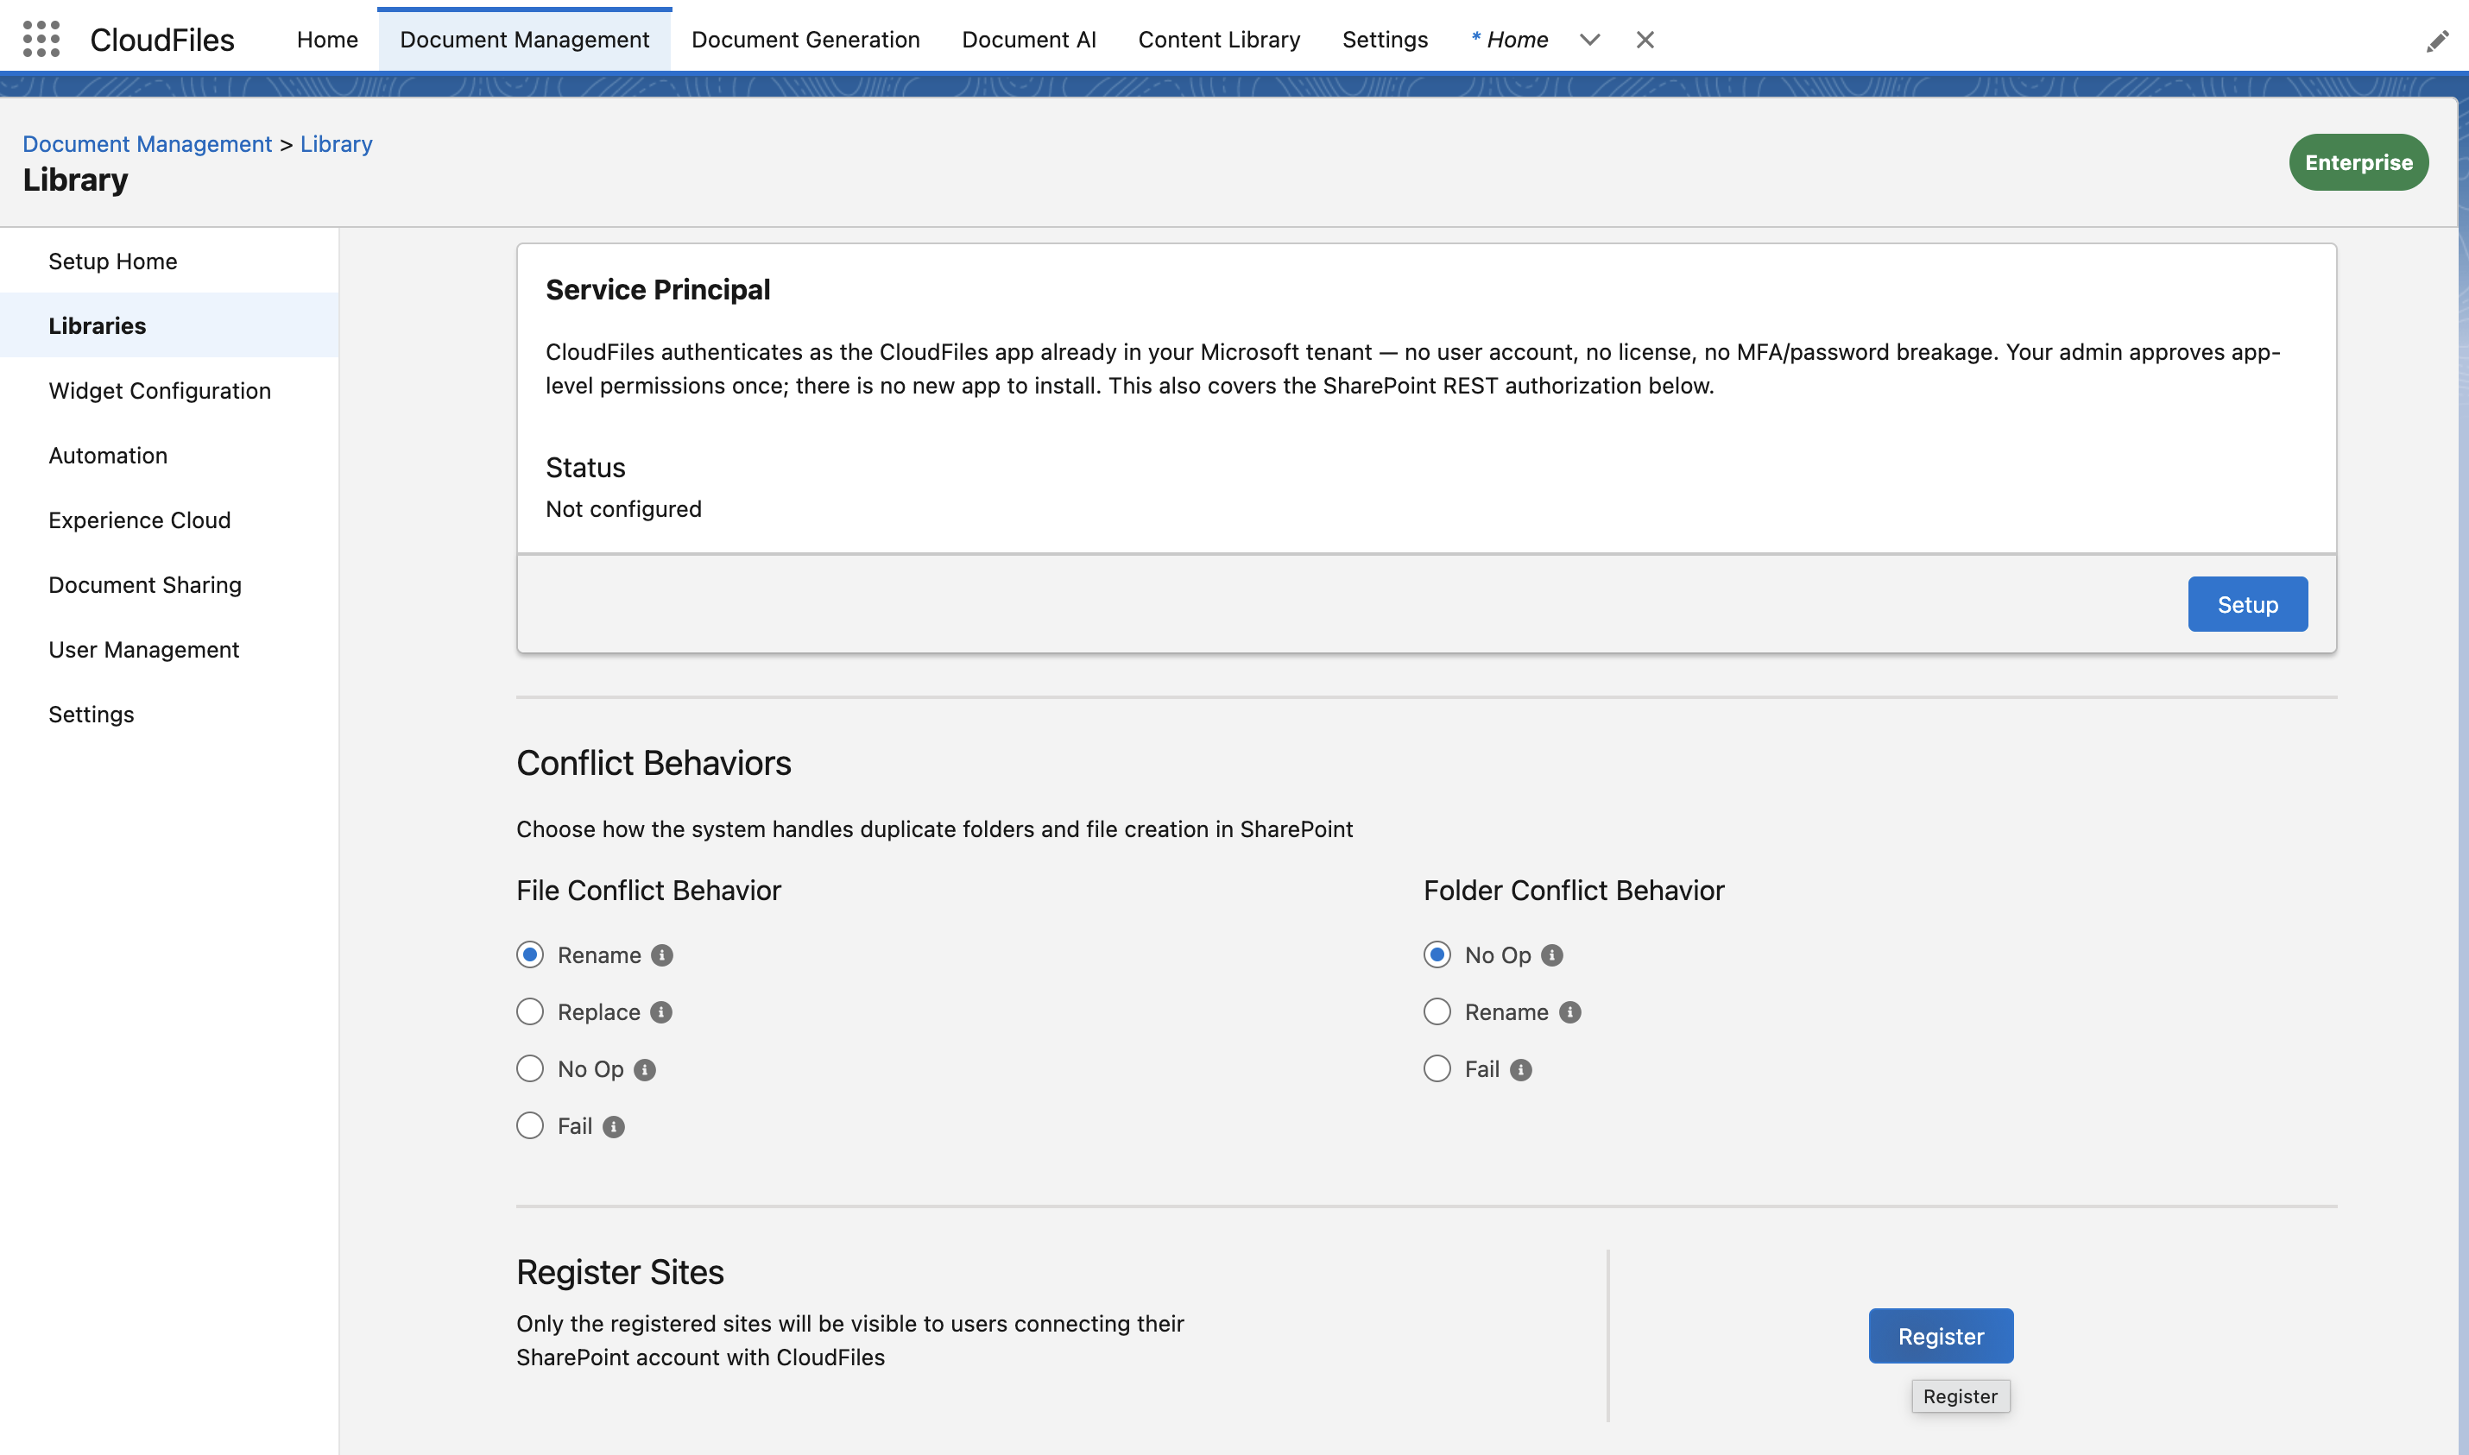The image size is (2469, 1455).
Task: Follow the Library breadcrumb link
Action: click(337, 143)
